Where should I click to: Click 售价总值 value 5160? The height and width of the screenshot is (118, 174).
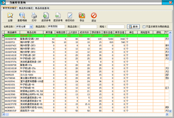pyautogui.click(x=111, y=39)
